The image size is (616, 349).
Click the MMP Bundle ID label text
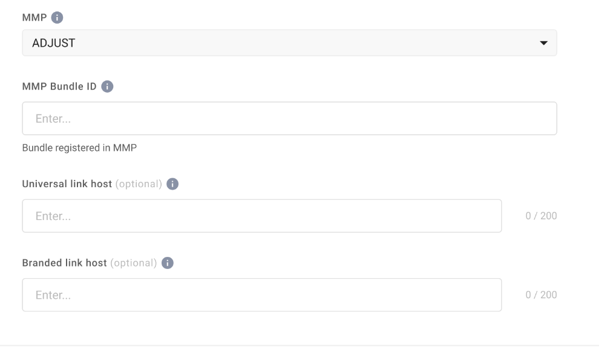(x=59, y=87)
